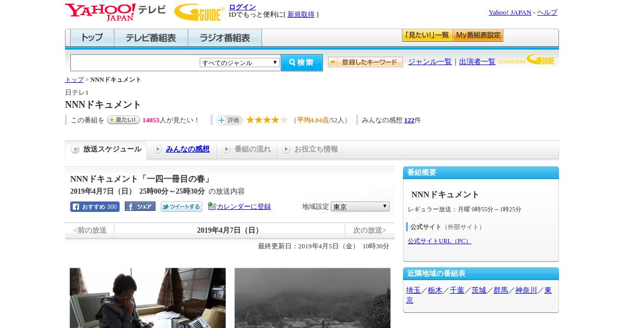Screen dimensions: 624x328
Task: Open the ラジオ番組表 navigation tab
Action: click(x=225, y=37)
